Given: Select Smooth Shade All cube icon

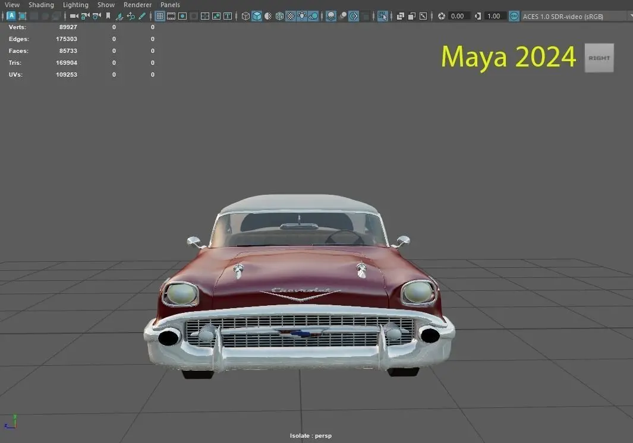Looking at the screenshot, I should [257, 16].
